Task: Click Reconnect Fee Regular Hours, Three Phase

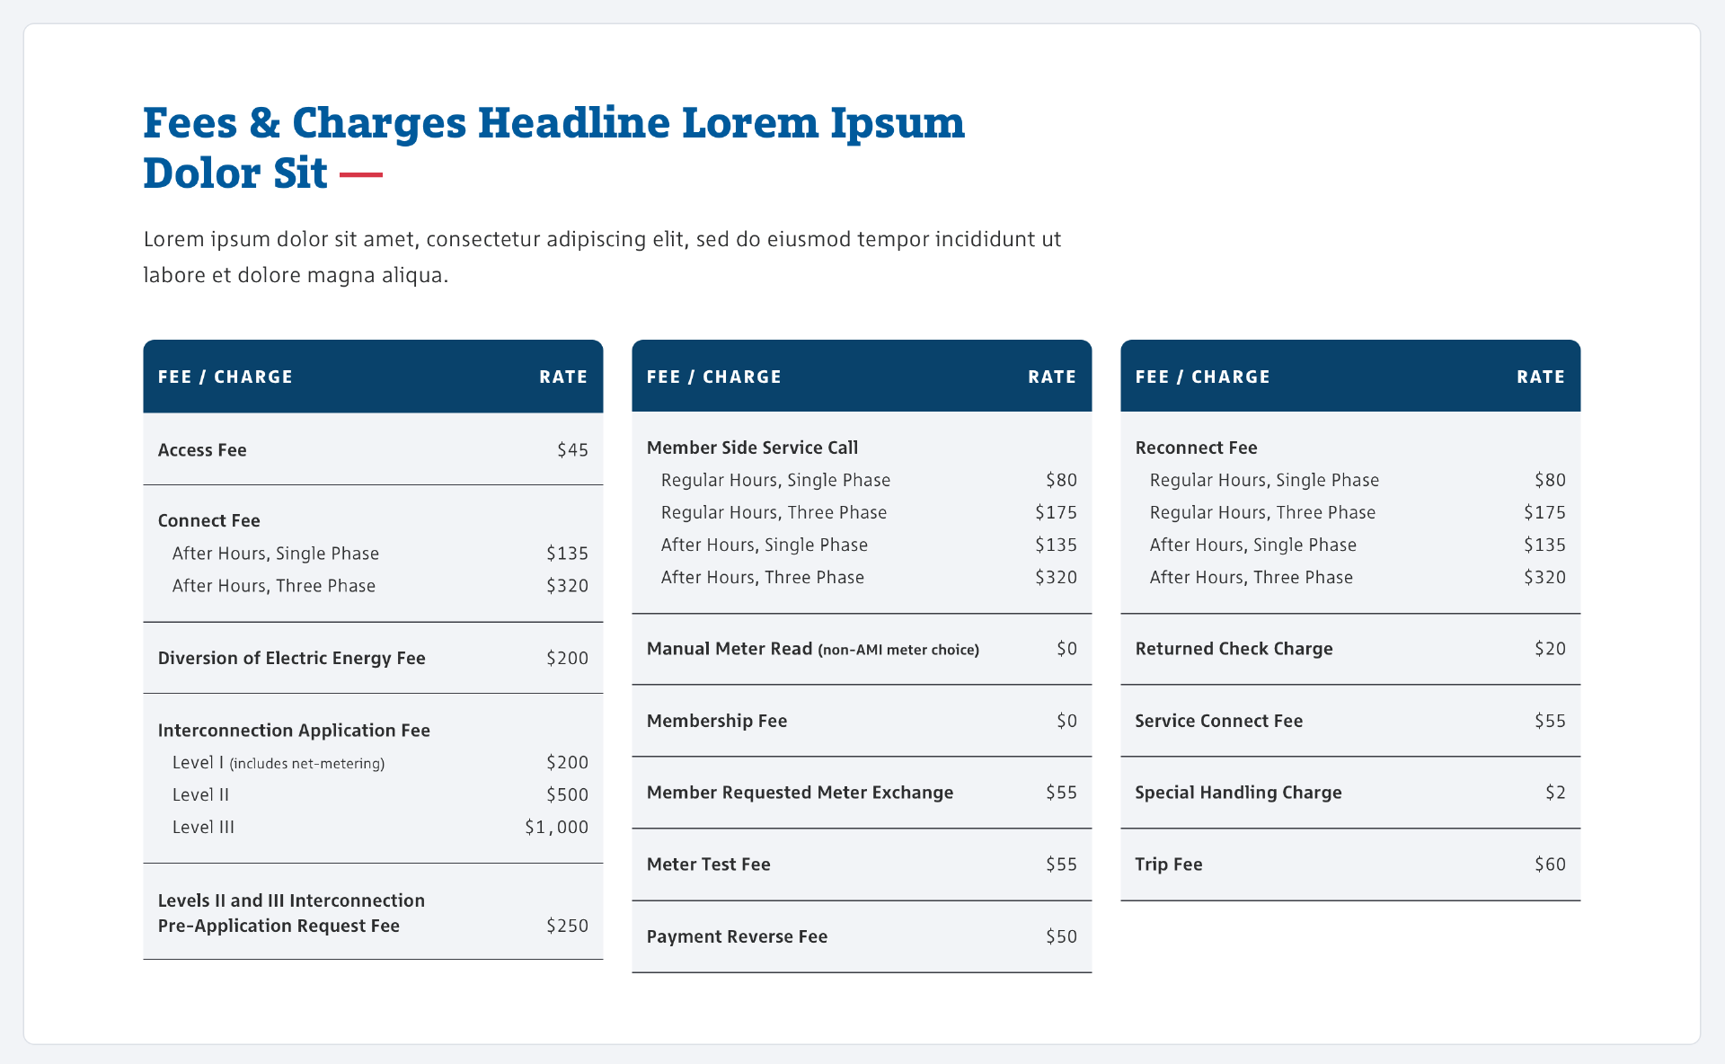Action: (1262, 512)
